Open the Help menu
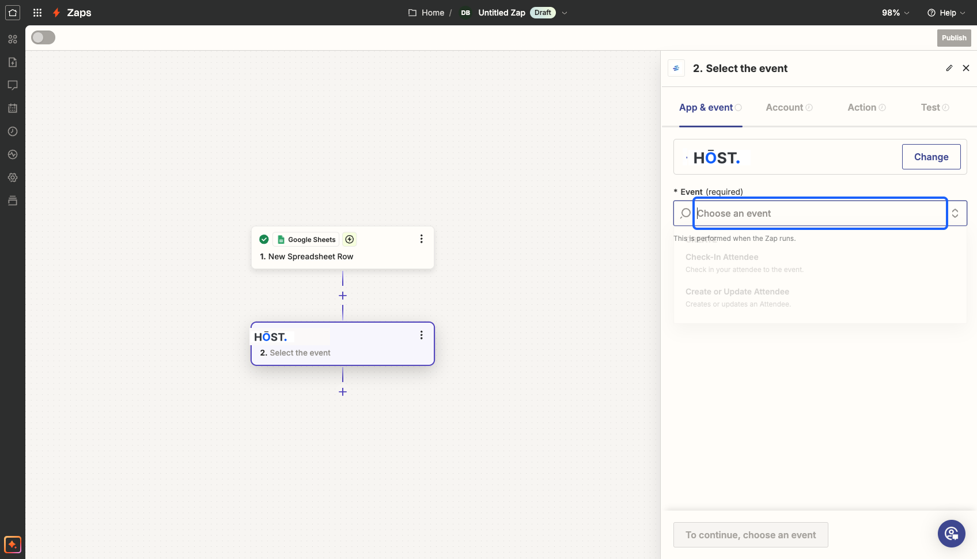Screen dimensions: 977x559 click(946, 13)
